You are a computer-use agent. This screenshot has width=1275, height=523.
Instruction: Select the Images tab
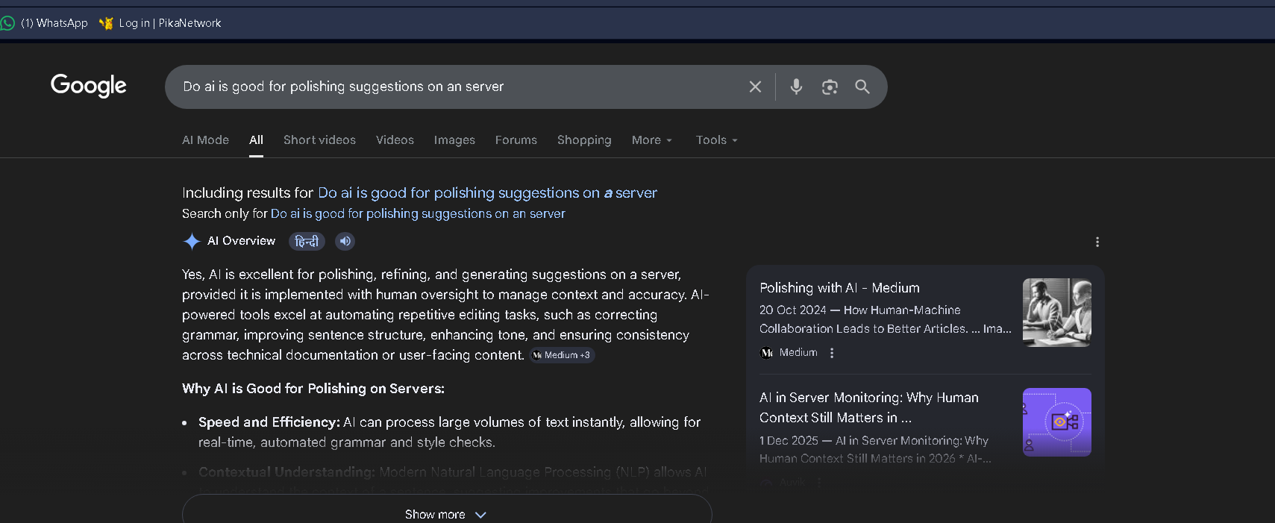(454, 140)
